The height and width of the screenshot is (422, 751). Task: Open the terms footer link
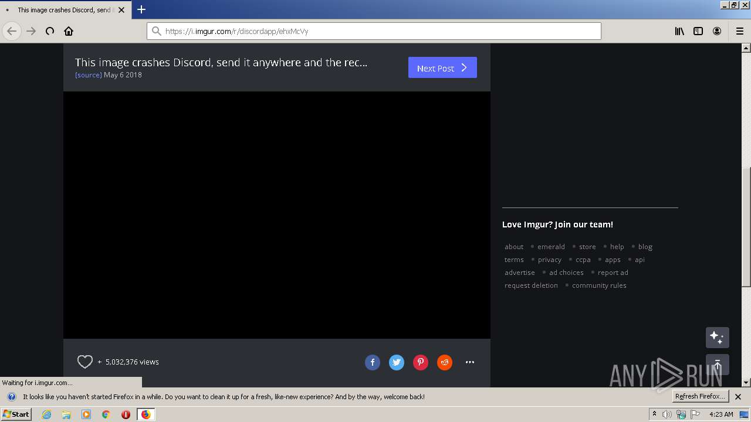click(514, 260)
